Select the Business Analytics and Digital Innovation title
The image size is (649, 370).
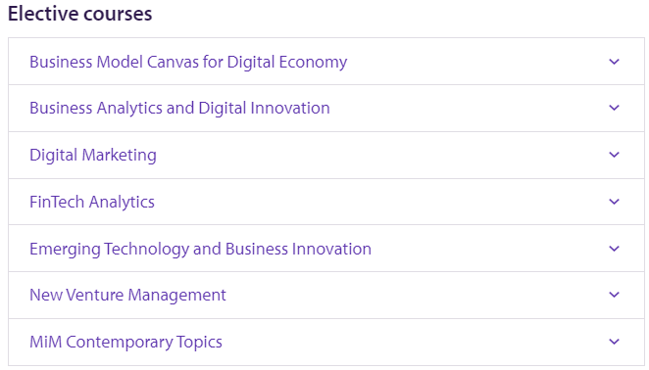pyautogui.click(x=179, y=108)
